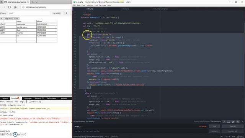Click the Replace All button
Viewport: 245px width, 138px height.
[x=232, y=131]
